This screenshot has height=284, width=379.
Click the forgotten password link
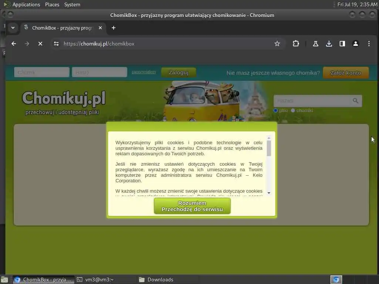tap(144, 72)
